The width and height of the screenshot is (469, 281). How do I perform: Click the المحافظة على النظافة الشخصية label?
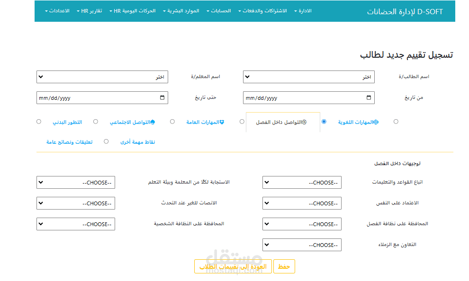point(189,224)
